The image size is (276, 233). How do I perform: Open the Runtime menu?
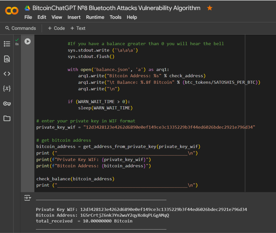tap(95, 17)
